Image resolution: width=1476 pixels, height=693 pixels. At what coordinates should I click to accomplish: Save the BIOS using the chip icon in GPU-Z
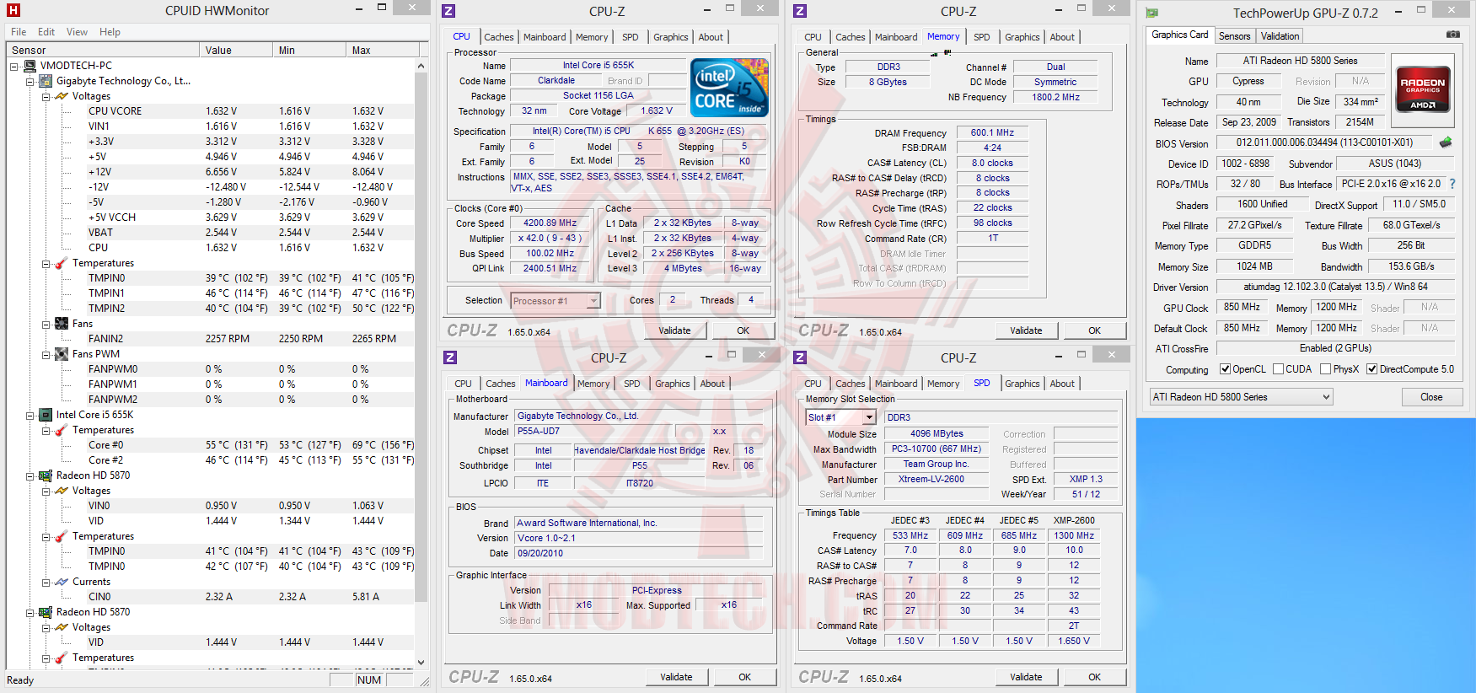[x=1446, y=142]
